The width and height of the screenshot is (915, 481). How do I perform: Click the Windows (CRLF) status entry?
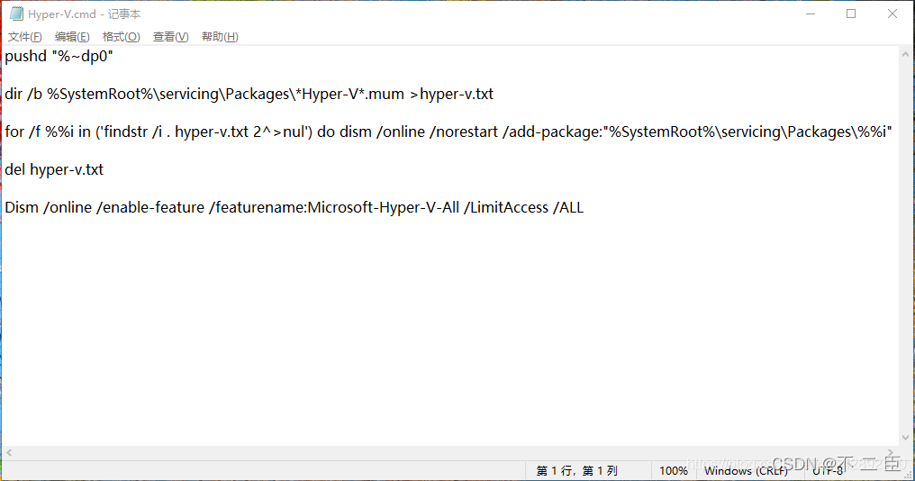point(746,470)
